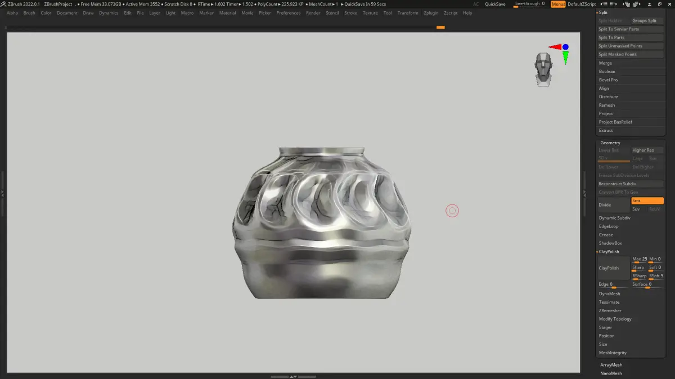Open the Render menu
Viewport: 675px width, 379px height.
pos(313,13)
